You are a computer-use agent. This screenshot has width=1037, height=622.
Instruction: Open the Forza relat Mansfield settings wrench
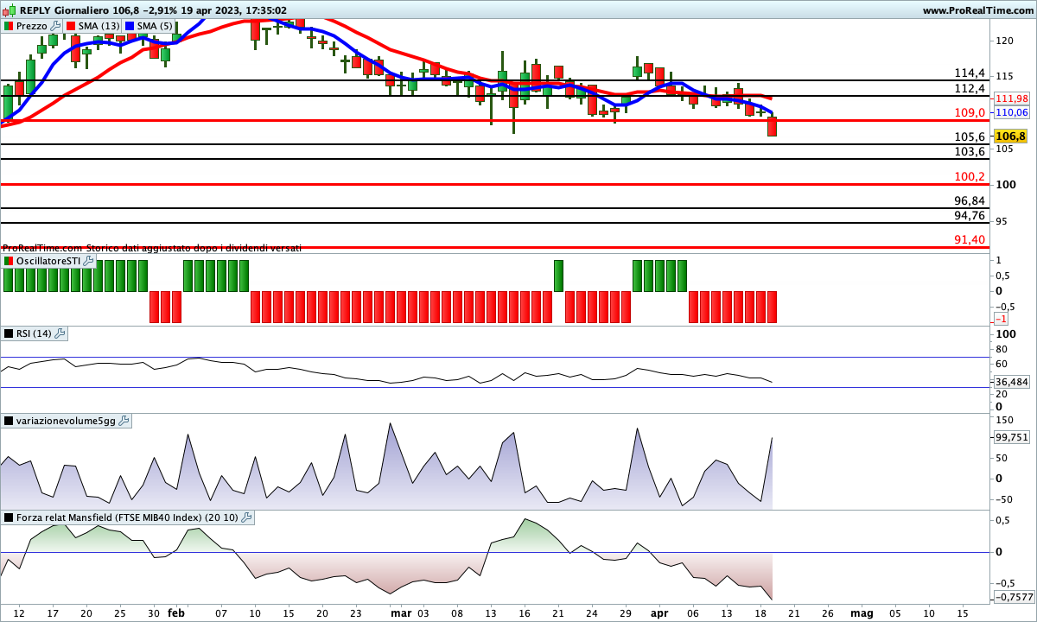pyautogui.click(x=247, y=517)
